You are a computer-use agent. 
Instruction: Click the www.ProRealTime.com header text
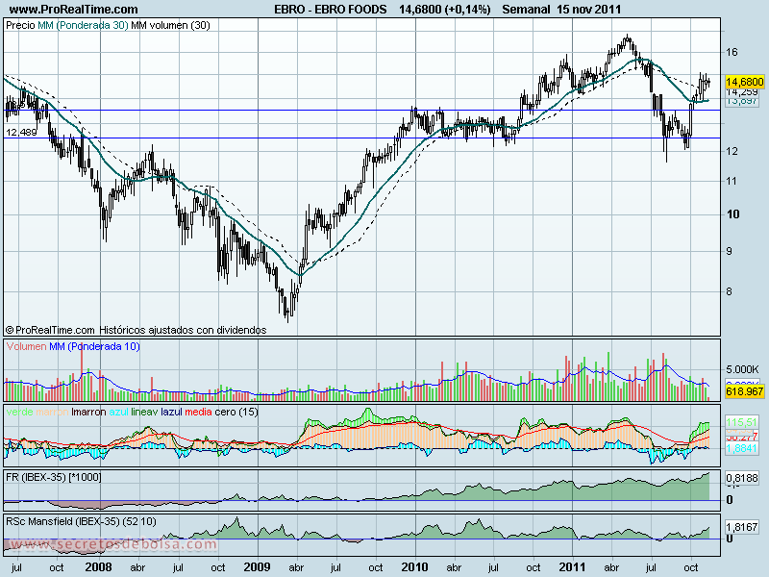74,9
